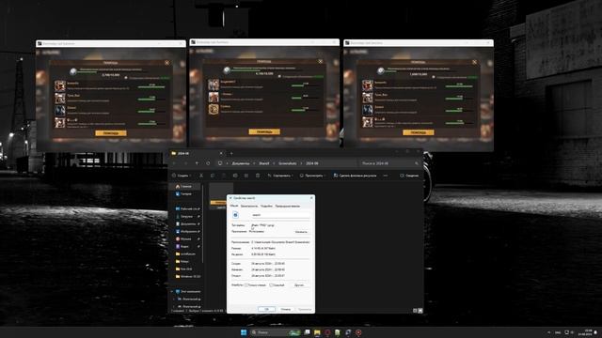Toggle the 'Скрытый' hidden attribute checkbox

[x=271, y=285]
